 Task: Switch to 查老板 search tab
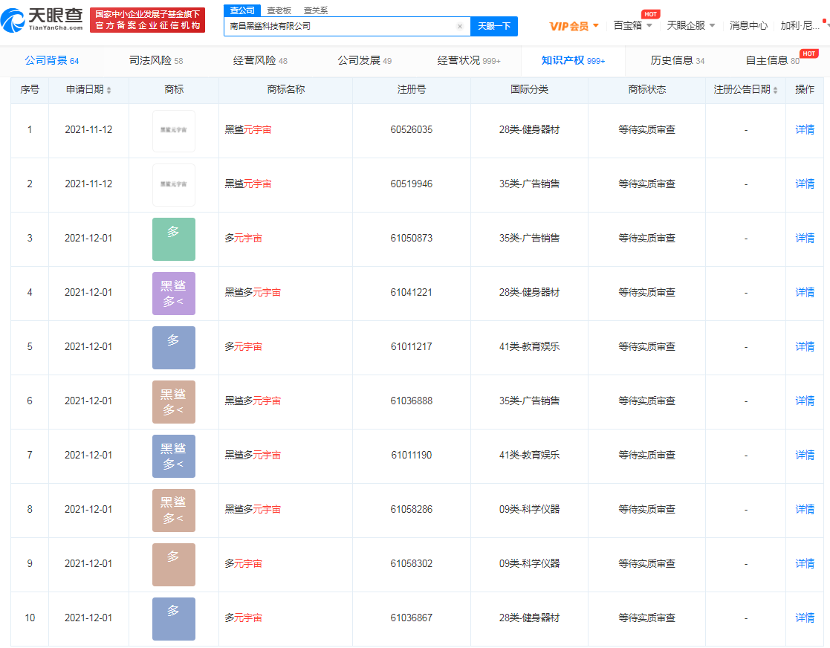pos(279,10)
